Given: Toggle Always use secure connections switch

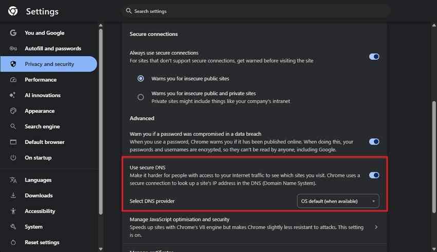Looking at the screenshot, I should [374, 57].
